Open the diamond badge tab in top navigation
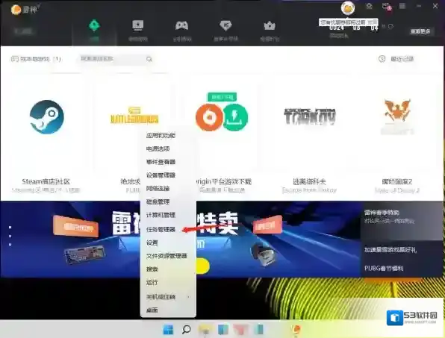The width and height of the screenshot is (445, 338). pyautogui.click(x=225, y=25)
